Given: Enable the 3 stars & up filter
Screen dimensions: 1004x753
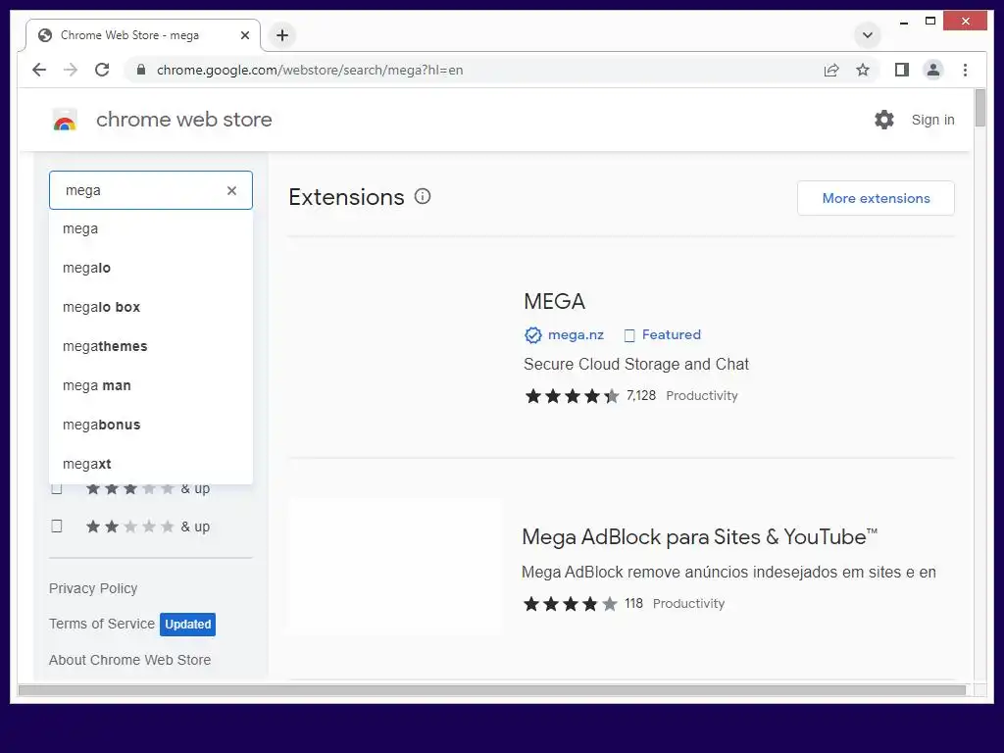Looking at the screenshot, I should coord(56,488).
